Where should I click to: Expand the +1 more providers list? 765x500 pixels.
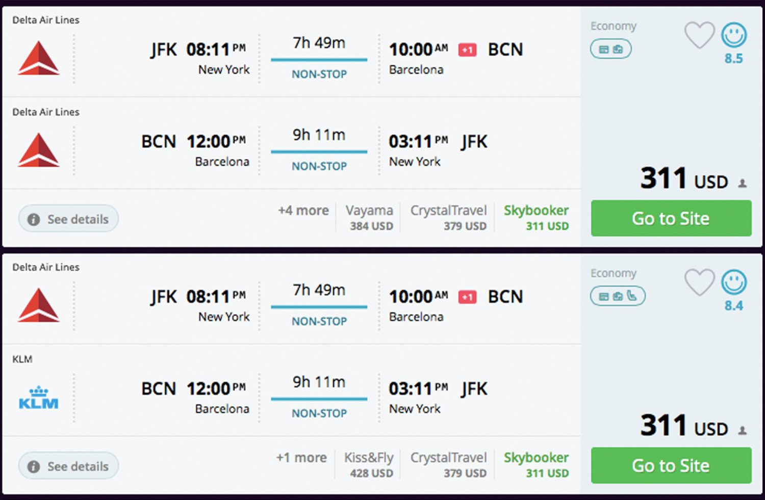301,458
